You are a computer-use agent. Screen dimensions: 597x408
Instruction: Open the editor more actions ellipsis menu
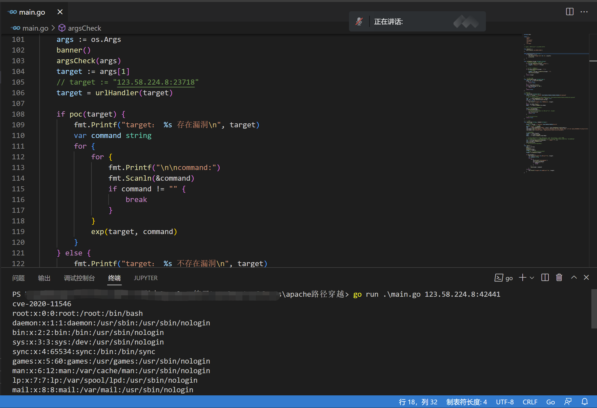tap(584, 12)
